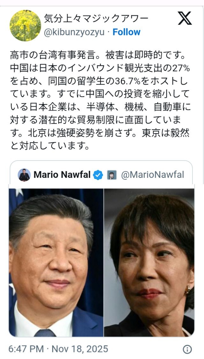
Task: Click the X logo icon
Action: (x=185, y=18)
